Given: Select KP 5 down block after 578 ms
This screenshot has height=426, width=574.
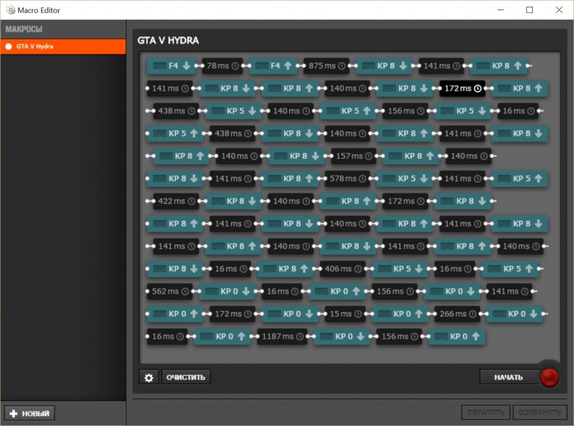Looking at the screenshot, I should [x=405, y=179].
